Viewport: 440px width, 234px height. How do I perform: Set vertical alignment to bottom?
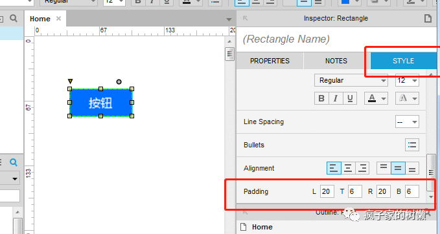pos(412,168)
